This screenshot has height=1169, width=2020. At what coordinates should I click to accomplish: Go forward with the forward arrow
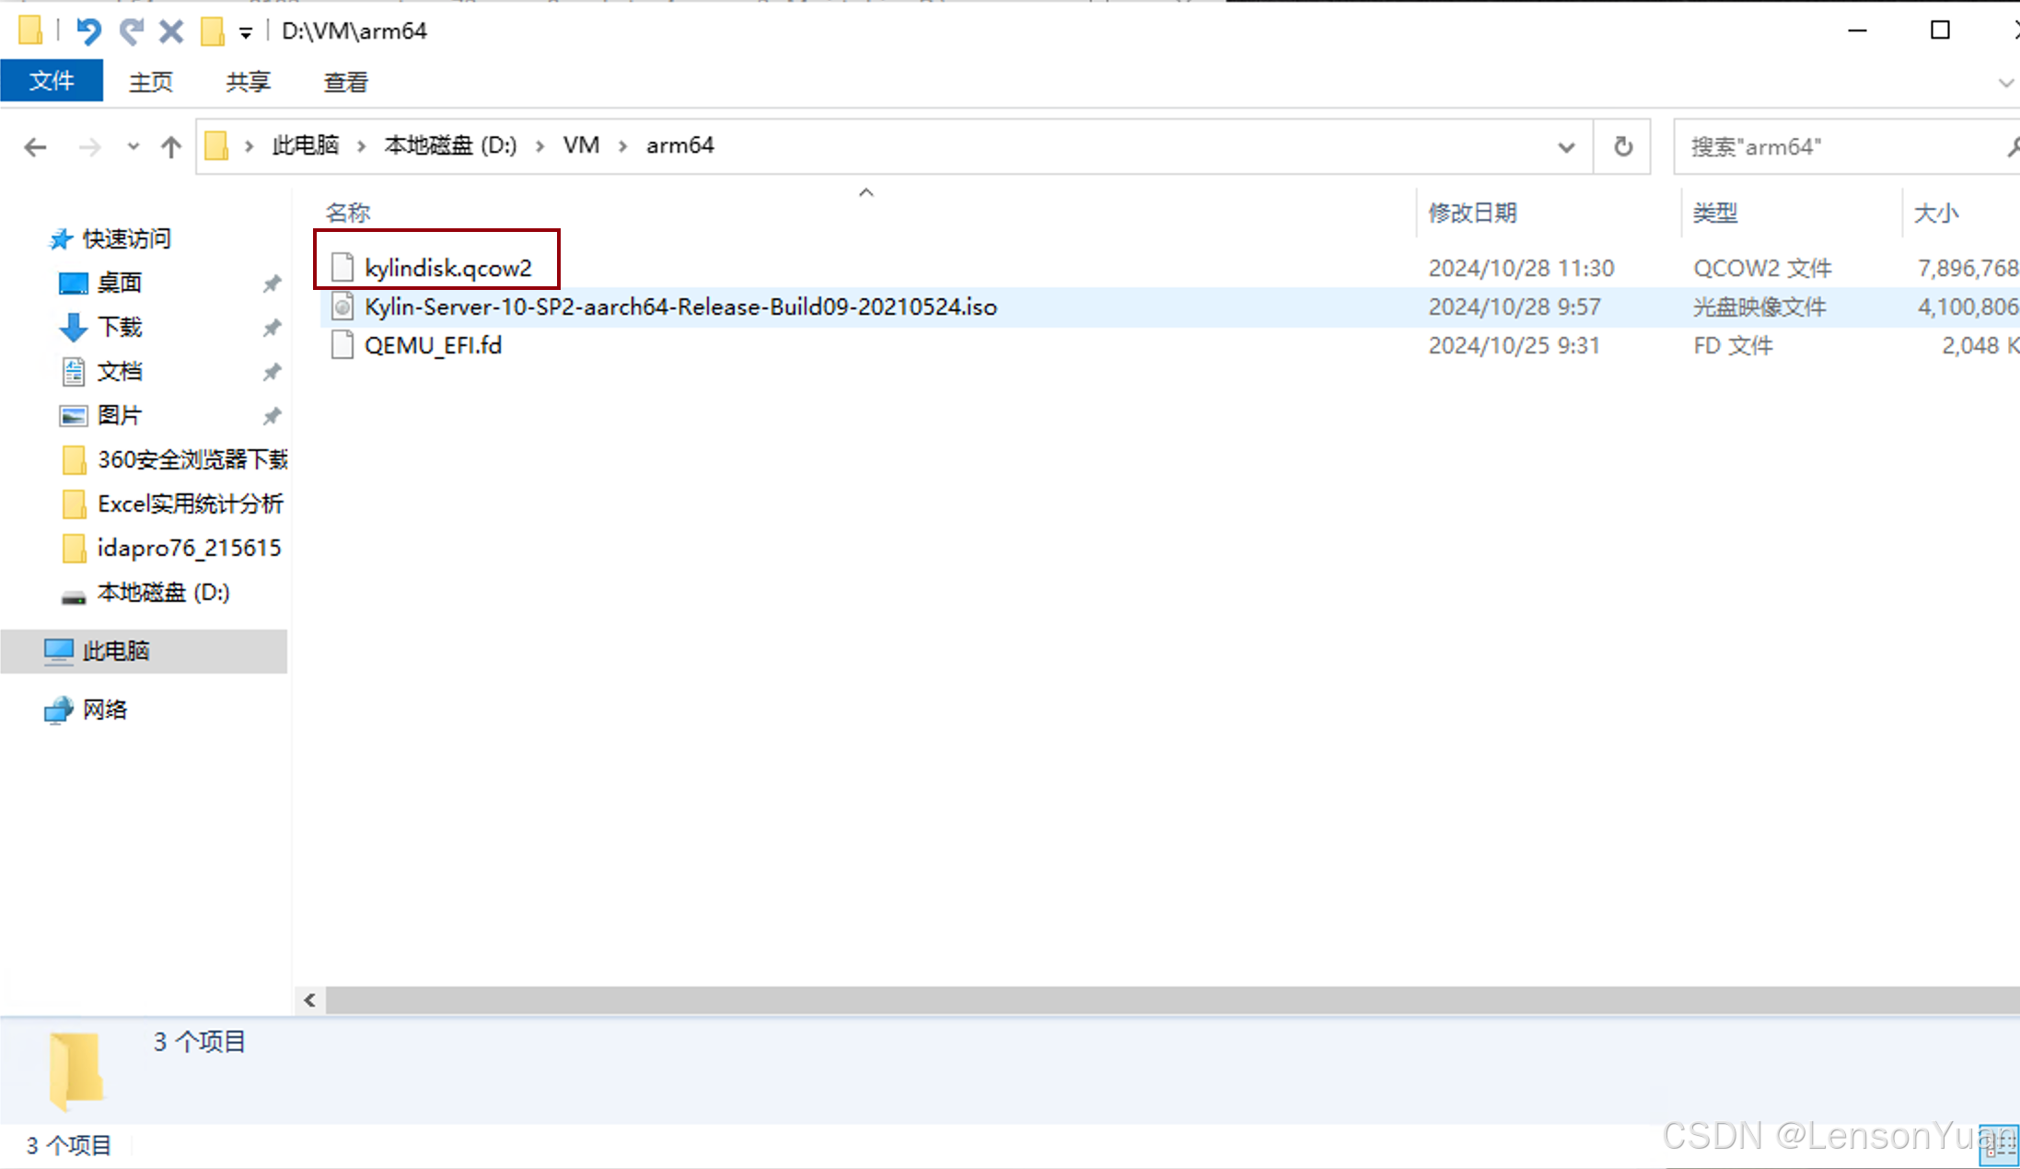click(89, 147)
